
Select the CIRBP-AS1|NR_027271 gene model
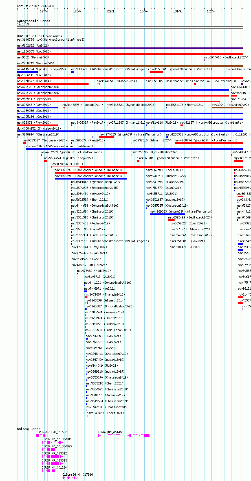(x=41, y=436)
